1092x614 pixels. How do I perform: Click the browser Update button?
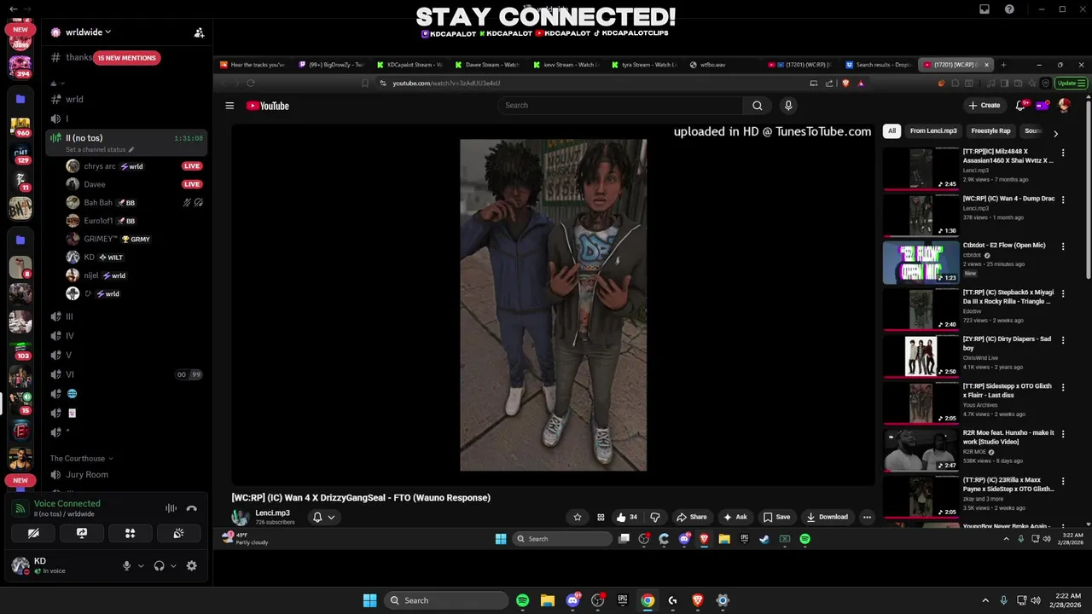point(1071,84)
